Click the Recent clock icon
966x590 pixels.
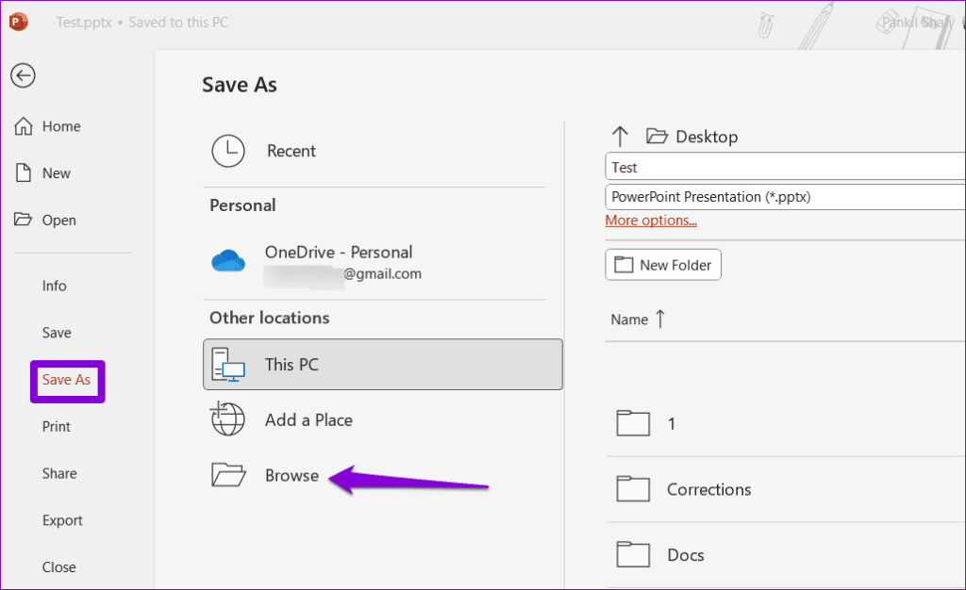click(228, 151)
